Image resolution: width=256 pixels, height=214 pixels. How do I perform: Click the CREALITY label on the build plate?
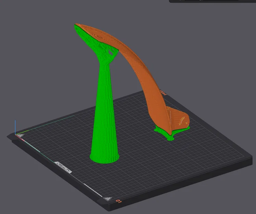[x=63, y=167]
